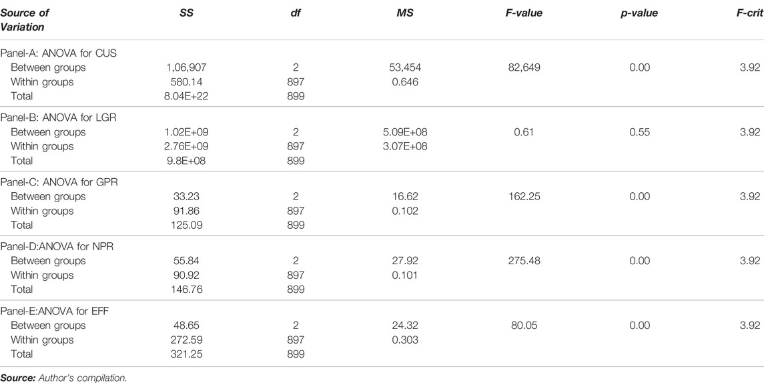Select 'Panel-A: ANOVA for CUS' row label
The image size is (764, 383).
[x=59, y=53]
